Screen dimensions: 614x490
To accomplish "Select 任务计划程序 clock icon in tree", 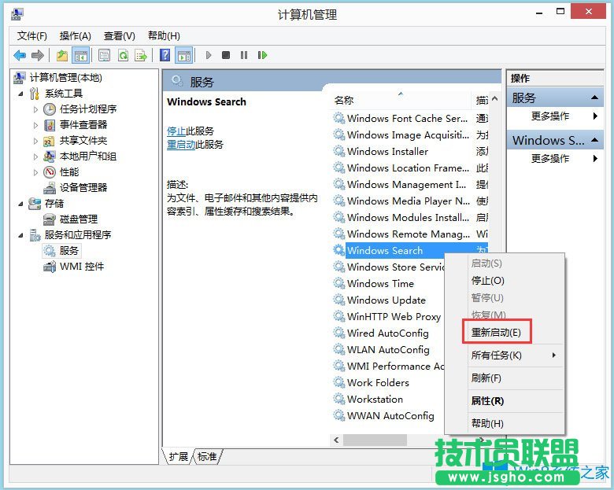I will pos(50,109).
